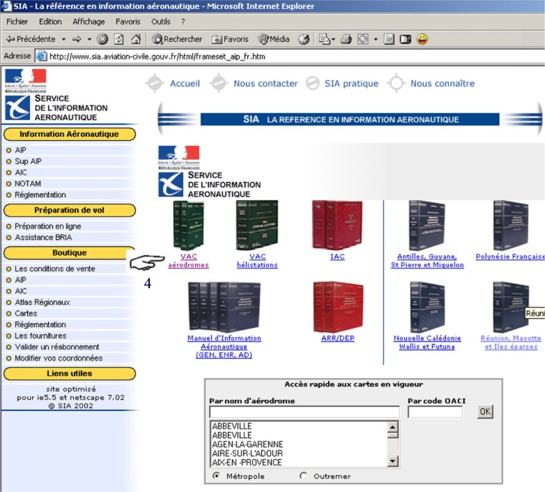This screenshot has height=492, width=545.
Task: Click the window-shaped toolbar icon
Action: click(406, 39)
